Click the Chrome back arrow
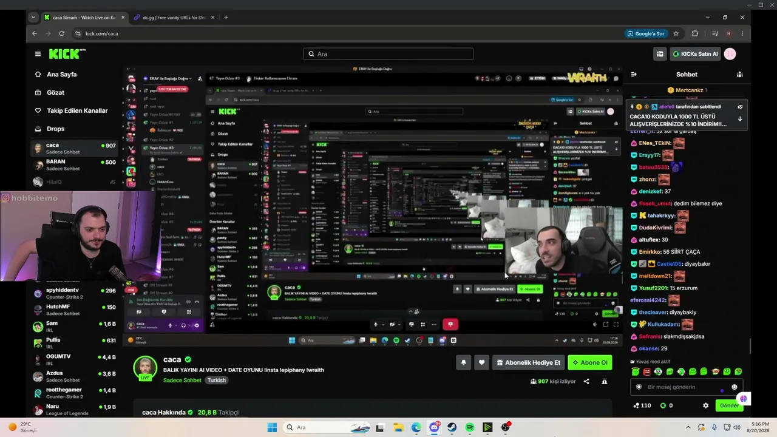 (35, 33)
